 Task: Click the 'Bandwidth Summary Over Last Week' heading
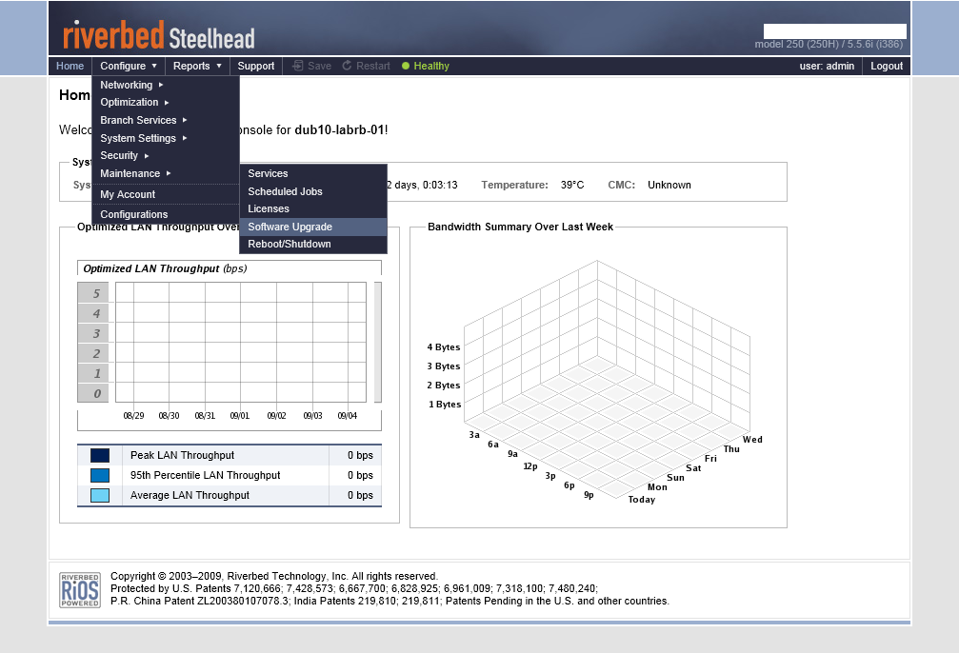point(521,227)
